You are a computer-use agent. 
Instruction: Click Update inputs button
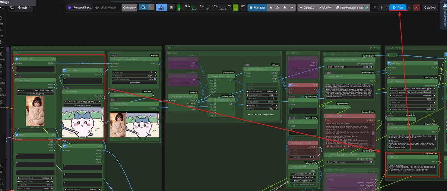point(134,83)
